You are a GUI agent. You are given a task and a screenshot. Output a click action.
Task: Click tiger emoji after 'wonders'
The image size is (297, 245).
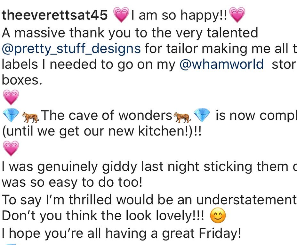(x=182, y=117)
